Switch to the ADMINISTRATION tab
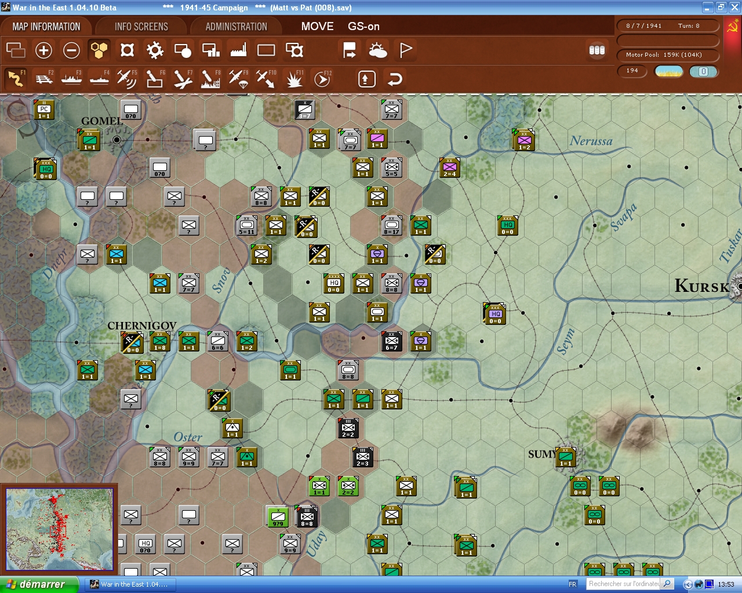The image size is (742, 593). click(x=237, y=27)
